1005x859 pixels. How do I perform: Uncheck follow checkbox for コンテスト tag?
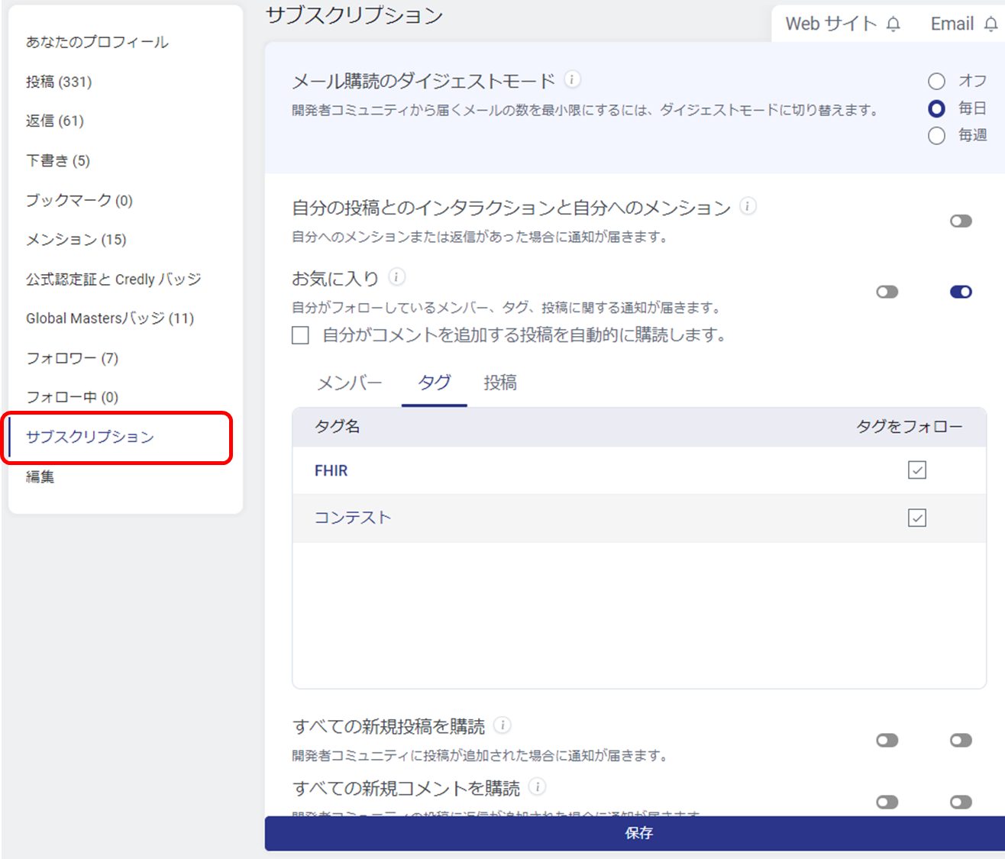coord(917,518)
